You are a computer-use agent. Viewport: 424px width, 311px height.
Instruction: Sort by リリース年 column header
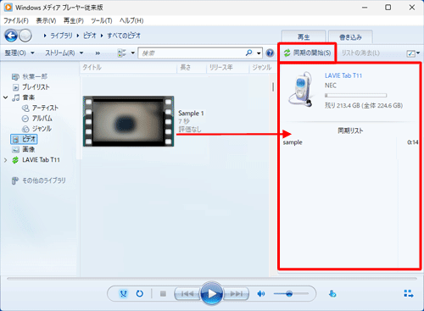coord(228,68)
